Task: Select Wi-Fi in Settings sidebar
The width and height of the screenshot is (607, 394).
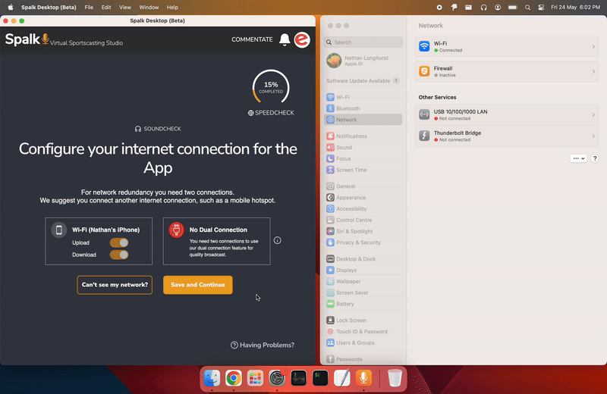Action: [x=363, y=97]
